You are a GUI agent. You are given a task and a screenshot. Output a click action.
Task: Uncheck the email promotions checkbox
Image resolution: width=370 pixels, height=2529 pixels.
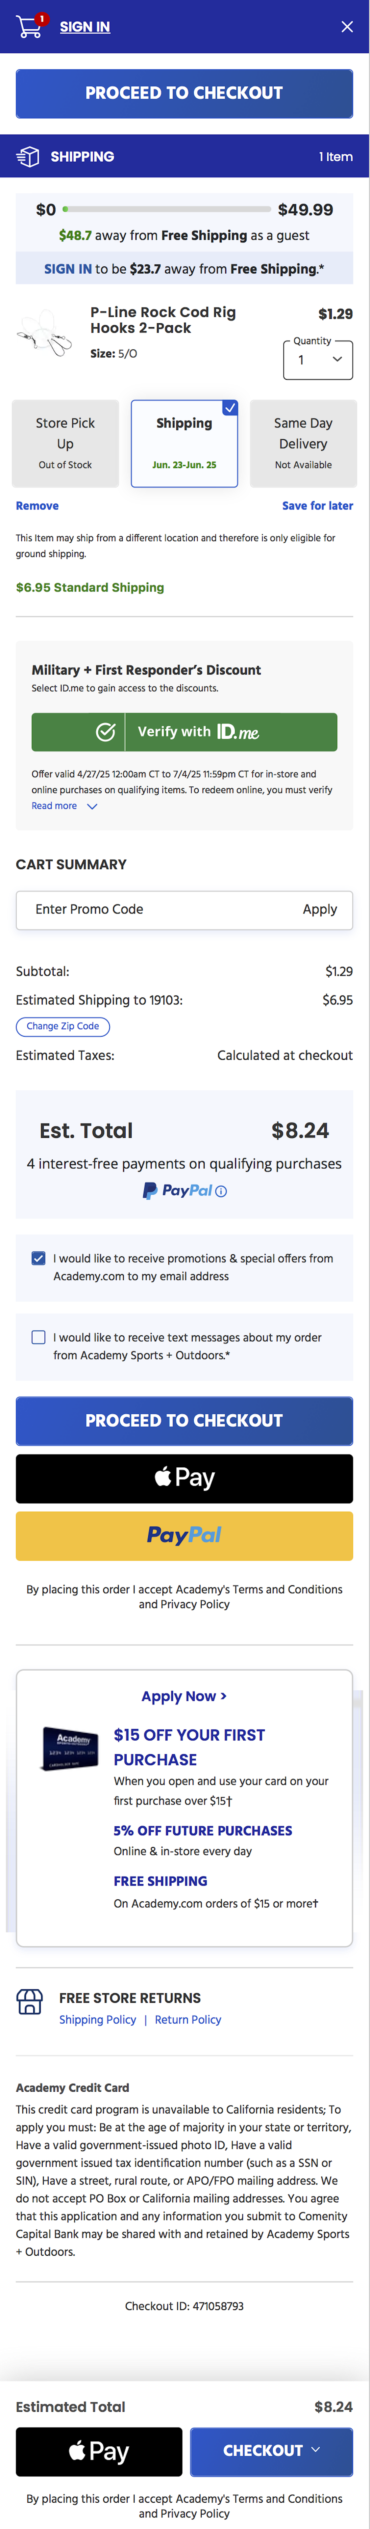click(38, 1258)
